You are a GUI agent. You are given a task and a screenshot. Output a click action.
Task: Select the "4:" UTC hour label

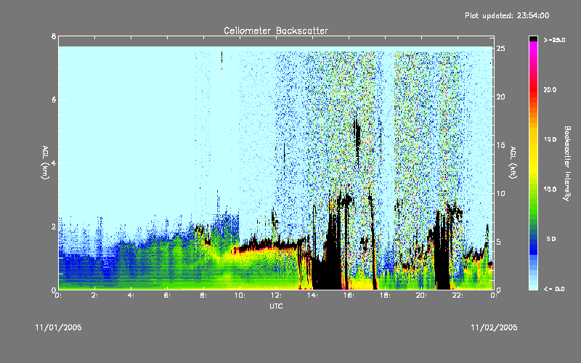(x=131, y=295)
